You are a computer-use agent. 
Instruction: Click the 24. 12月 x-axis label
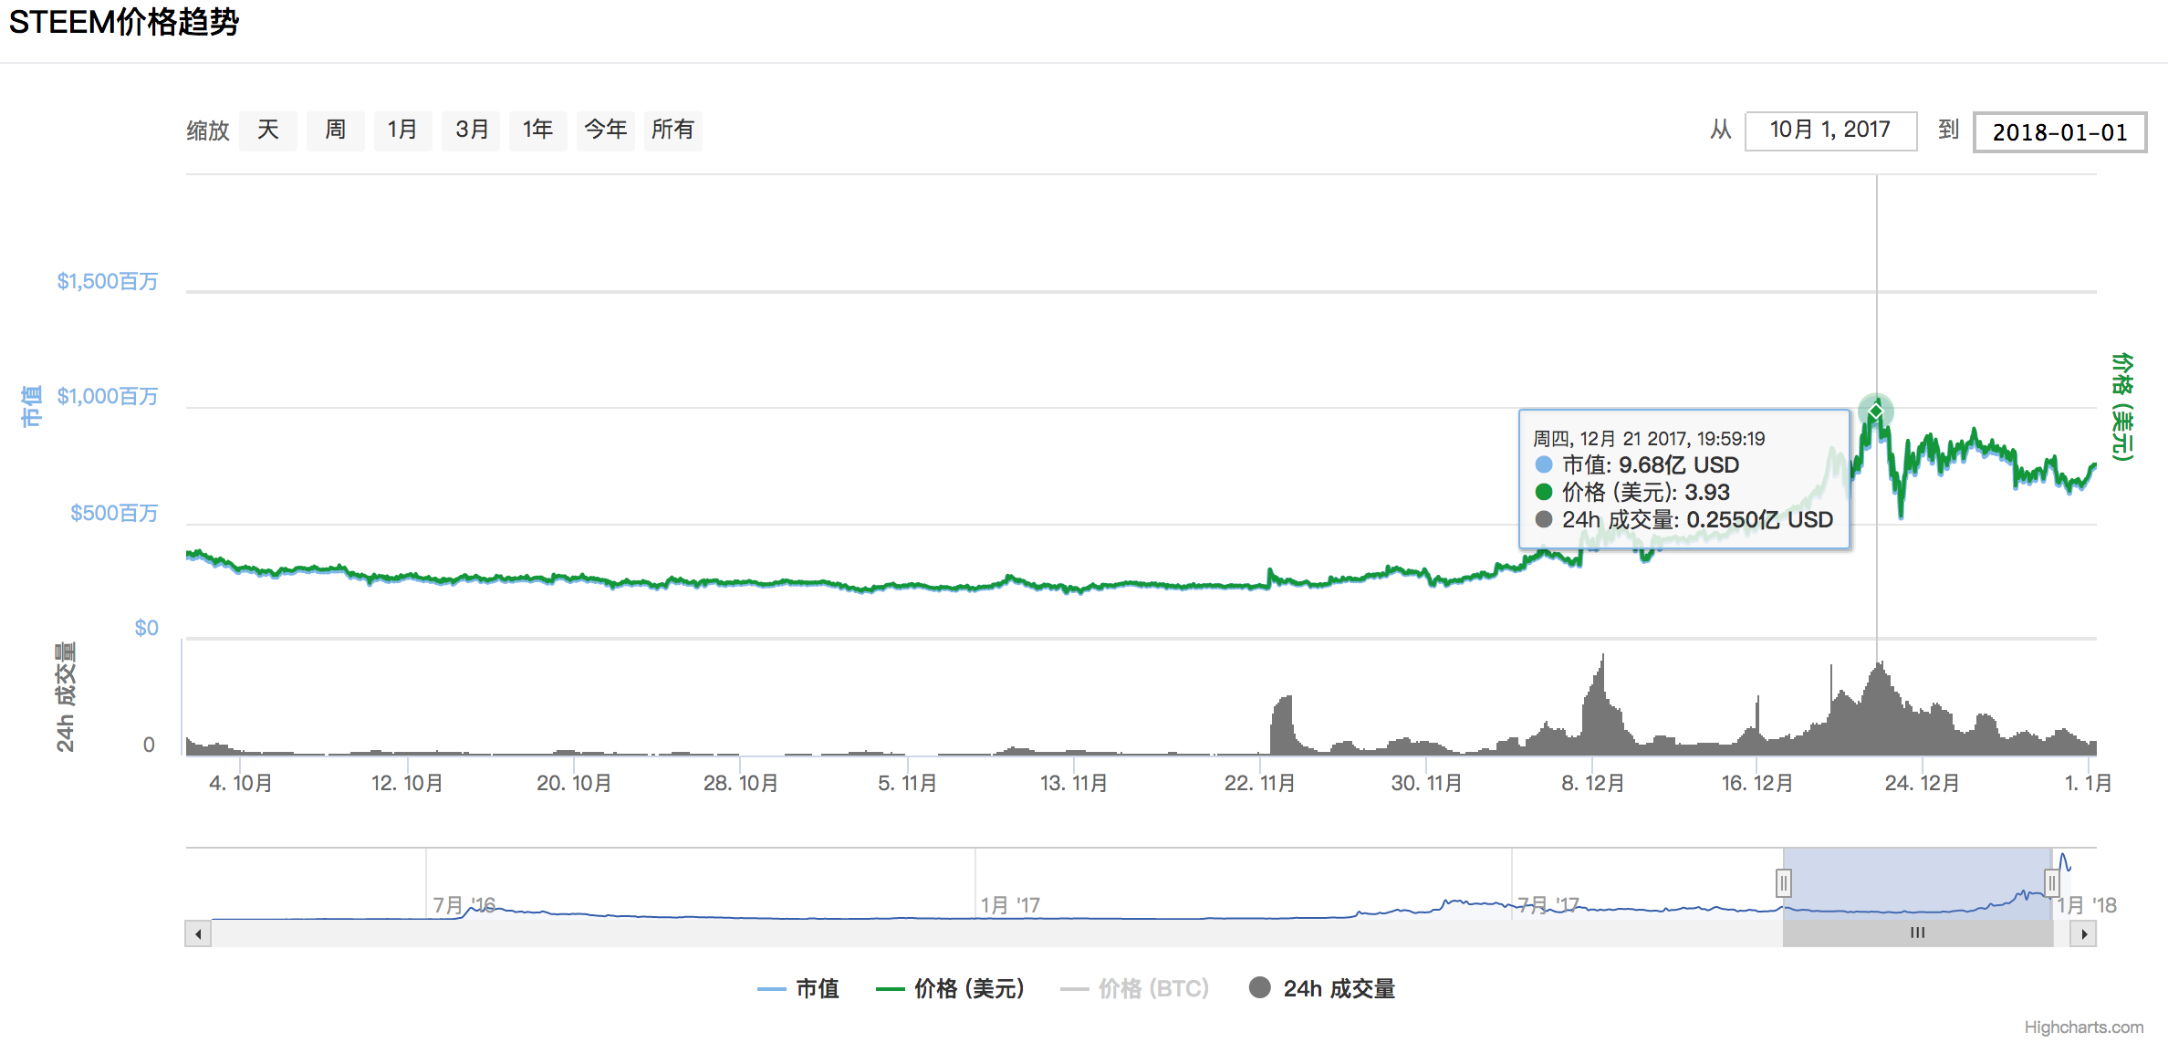1922,783
